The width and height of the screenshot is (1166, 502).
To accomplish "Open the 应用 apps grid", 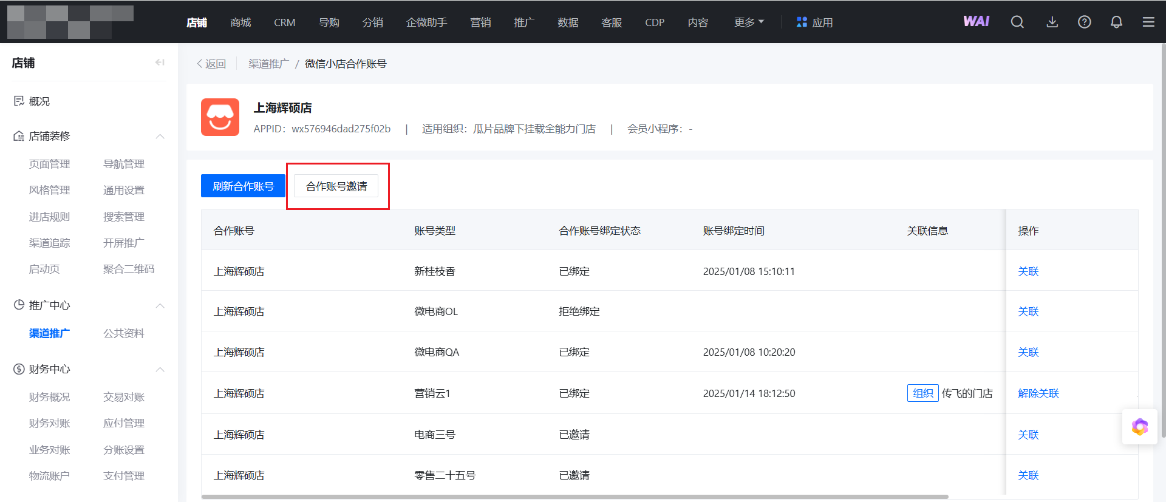I will click(x=814, y=22).
